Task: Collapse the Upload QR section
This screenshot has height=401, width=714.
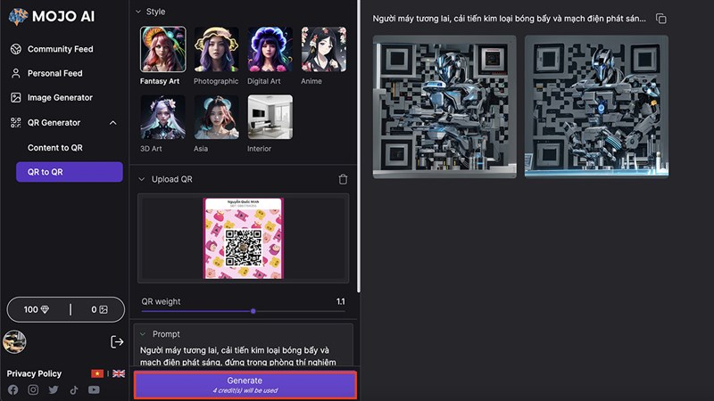Action: click(x=142, y=179)
